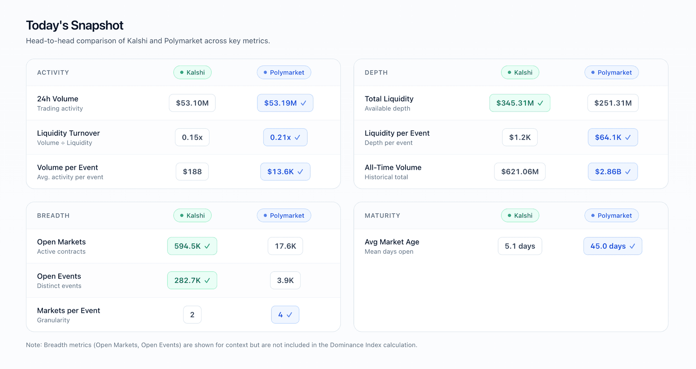
Task: Click checkmark icon next to $64.1K
Action: point(628,138)
